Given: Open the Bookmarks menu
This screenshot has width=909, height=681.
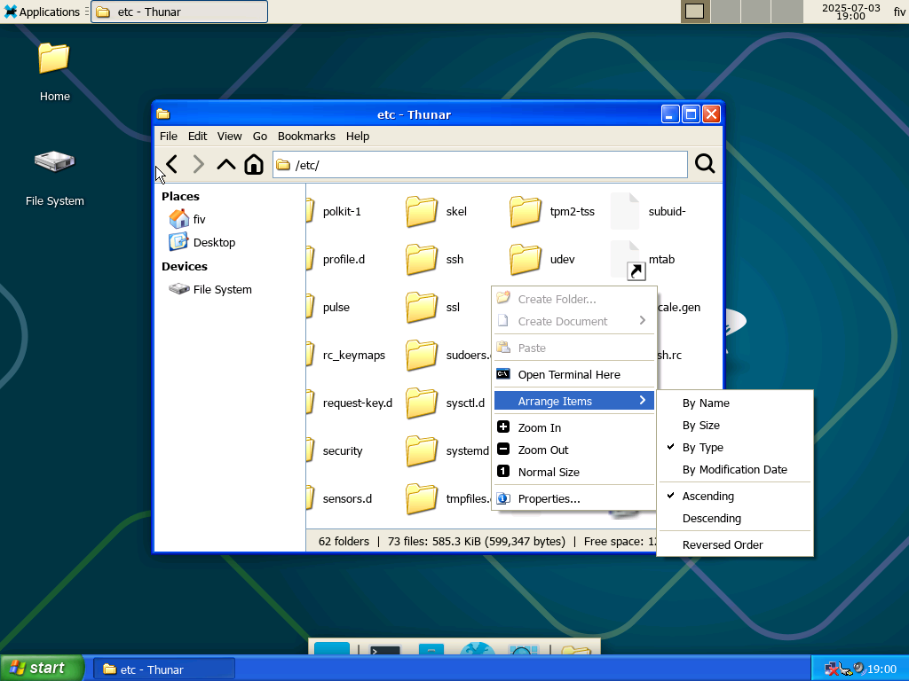Looking at the screenshot, I should tap(306, 136).
